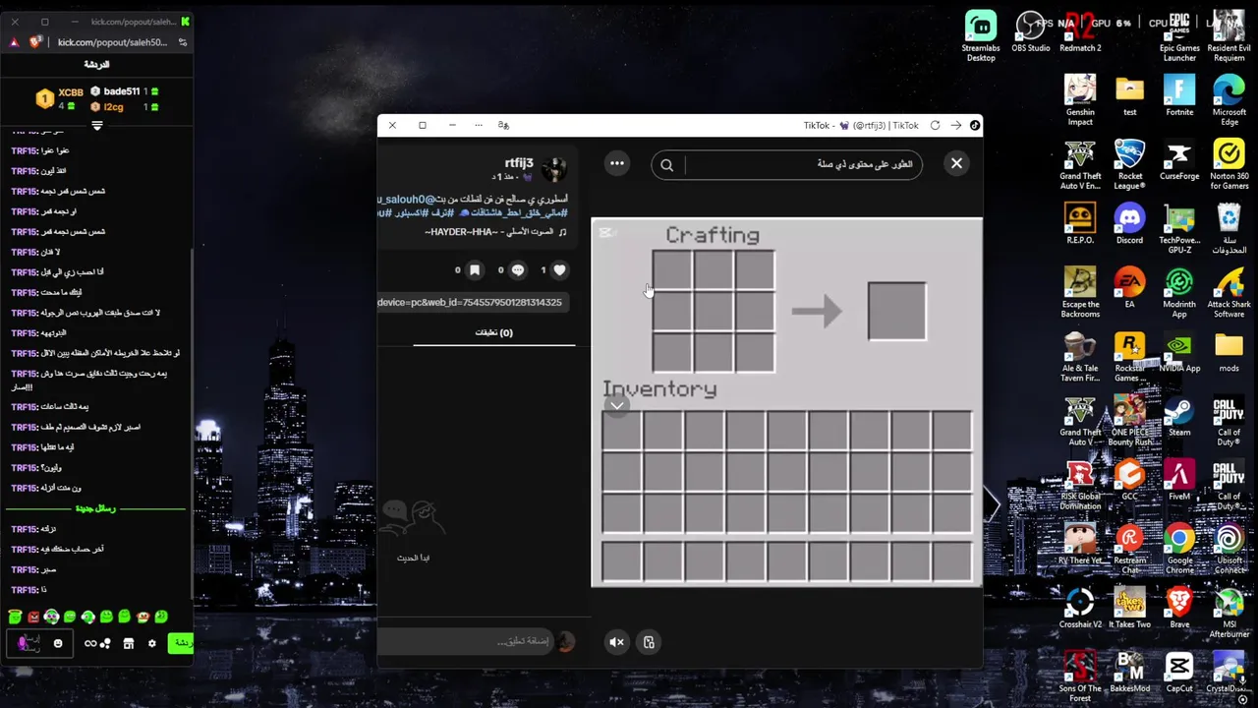Open the mods folder on desktop
Image resolution: width=1258 pixels, height=708 pixels.
[x=1229, y=350]
